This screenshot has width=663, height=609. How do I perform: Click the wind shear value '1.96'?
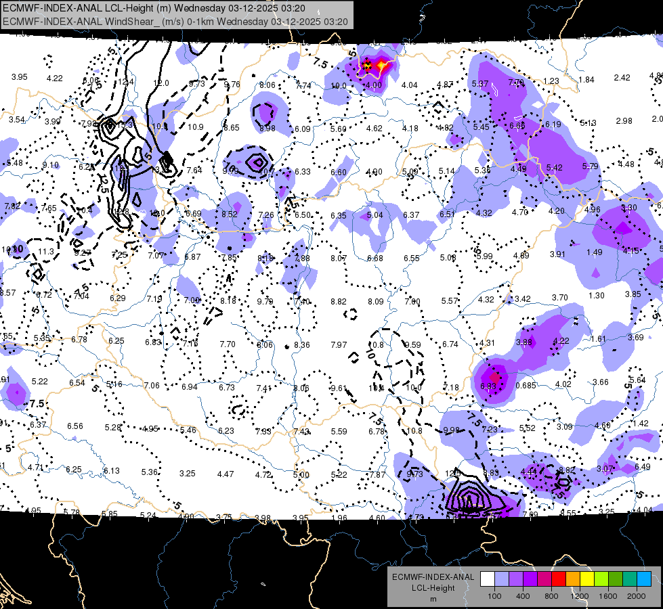pos(339,518)
